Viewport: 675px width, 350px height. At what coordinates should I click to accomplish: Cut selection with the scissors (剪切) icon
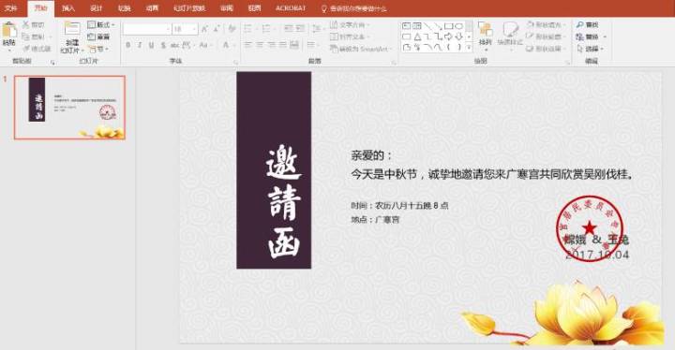26,24
